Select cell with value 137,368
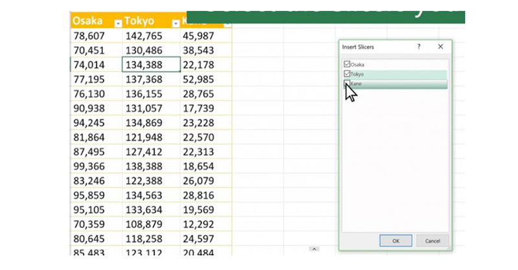This screenshot has width=518, height=270. click(x=152, y=79)
